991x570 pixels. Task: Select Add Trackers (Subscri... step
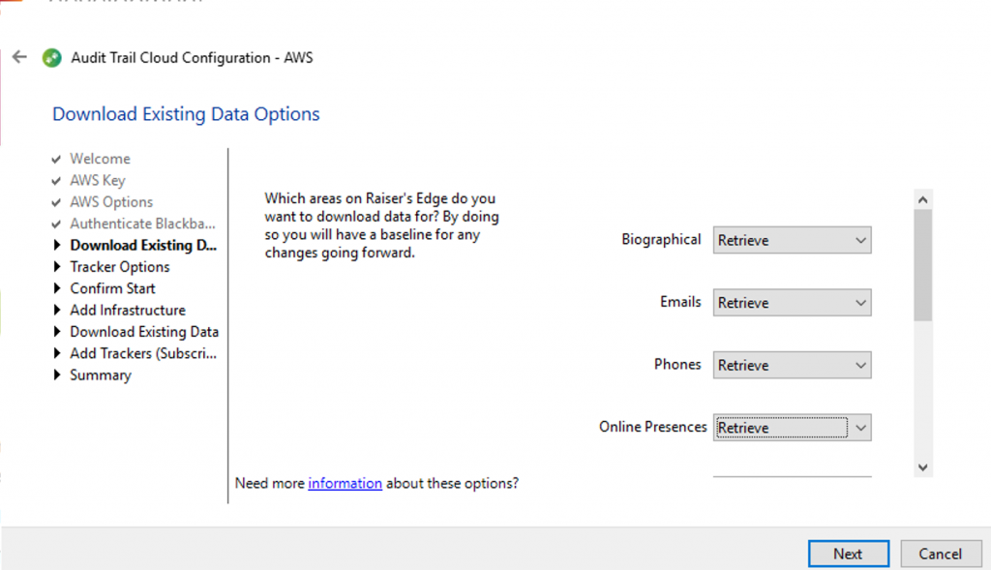[x=143, y=353]
